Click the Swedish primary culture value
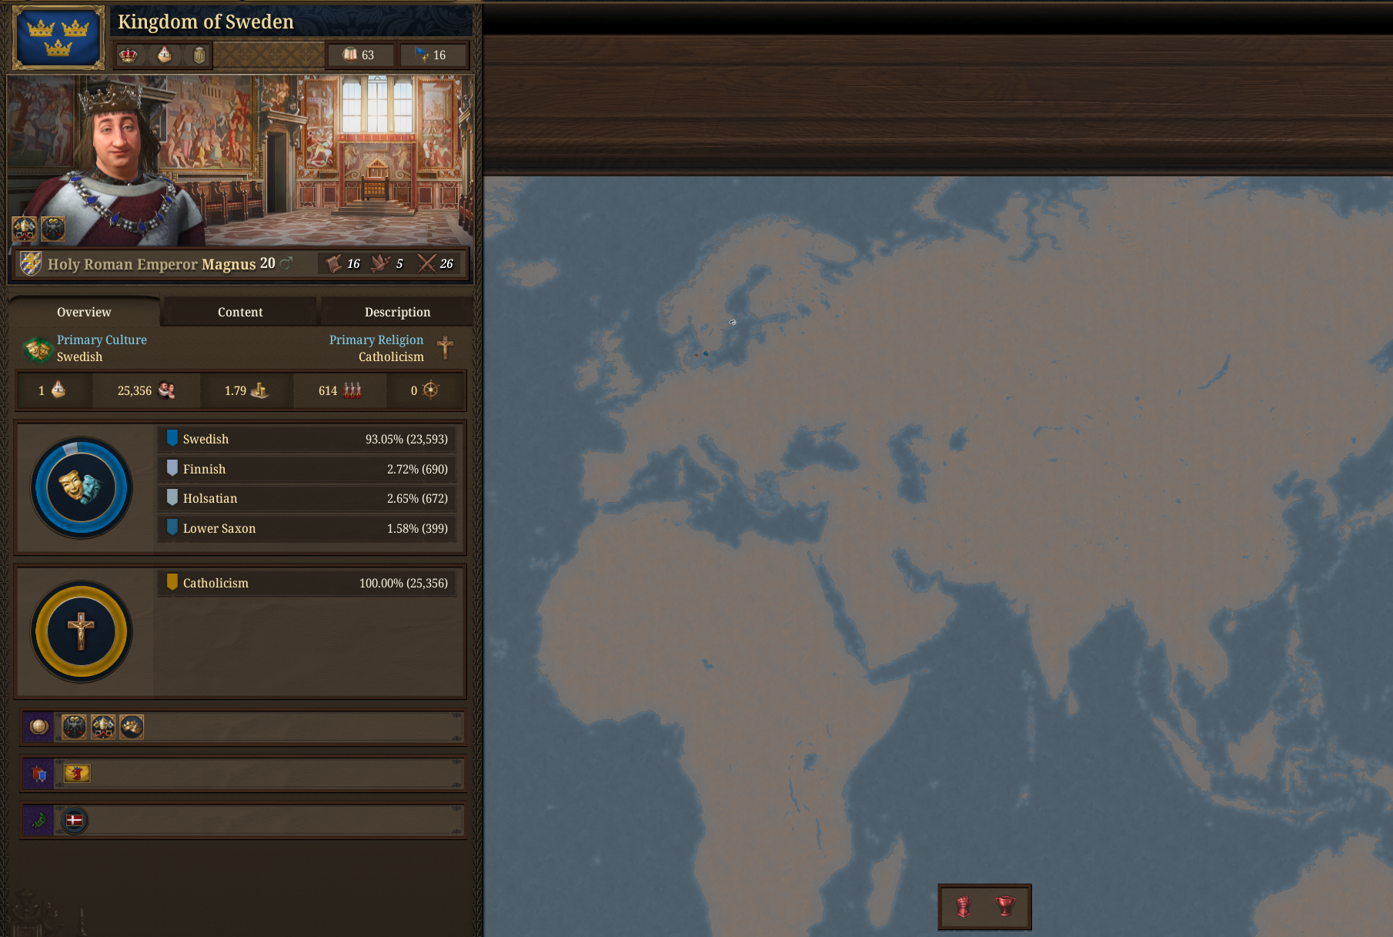This screenshot has width=1393, height=937. point(79,356)
